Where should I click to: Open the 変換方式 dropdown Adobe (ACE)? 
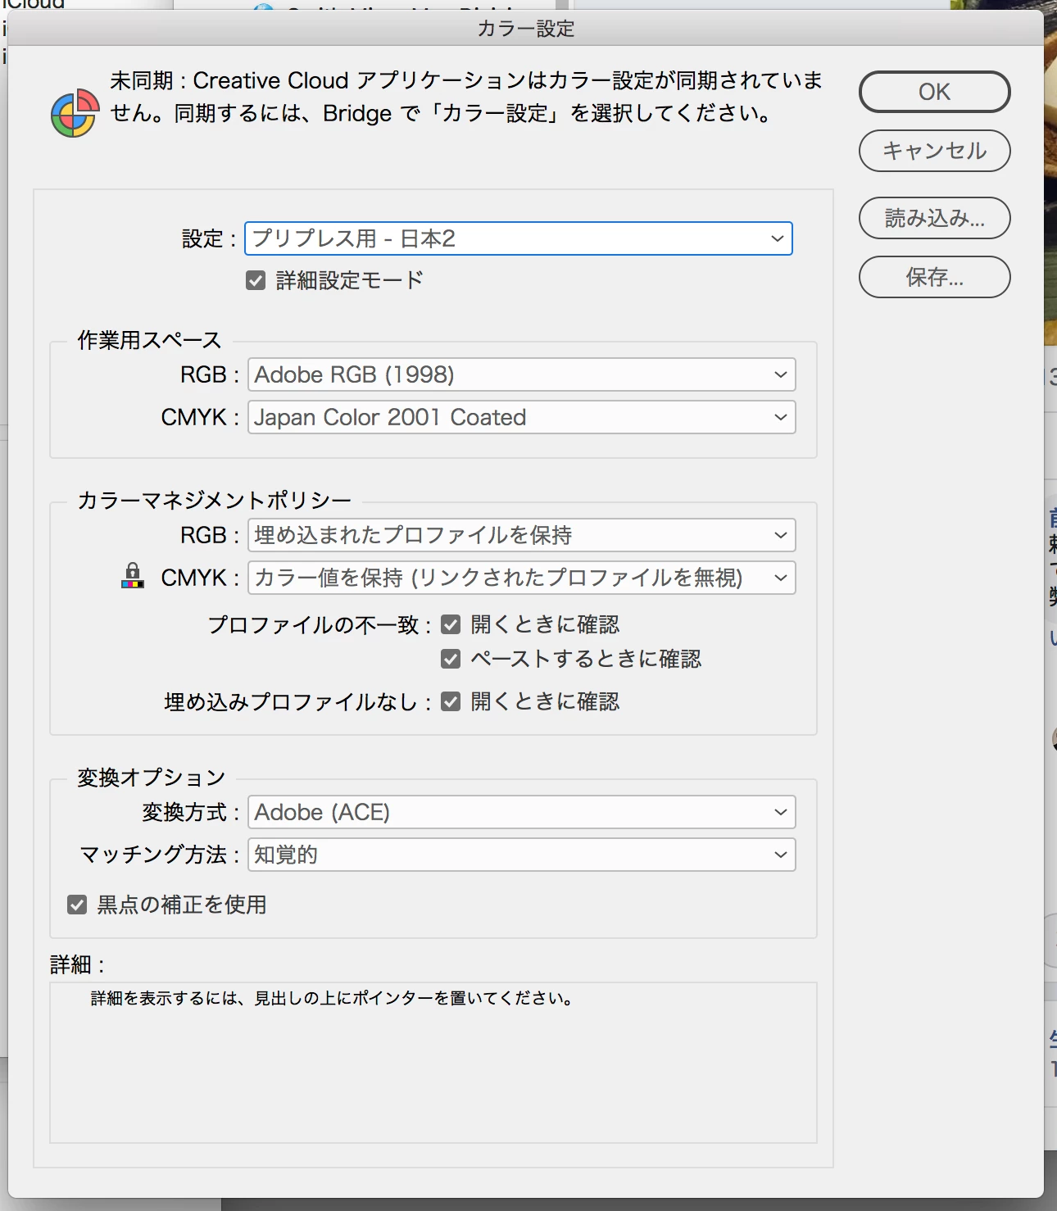point(521,812)
